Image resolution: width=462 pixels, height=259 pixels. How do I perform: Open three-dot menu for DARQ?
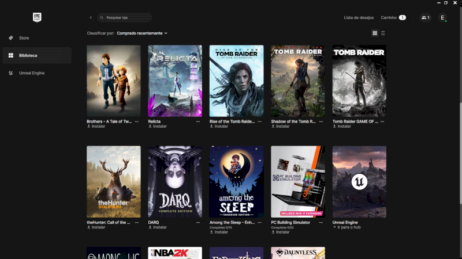point(198,222)
